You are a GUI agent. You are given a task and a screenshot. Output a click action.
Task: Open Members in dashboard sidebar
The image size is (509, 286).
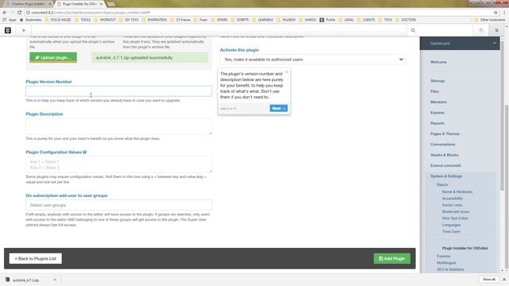pyautogui.click(x=438, y=102)
